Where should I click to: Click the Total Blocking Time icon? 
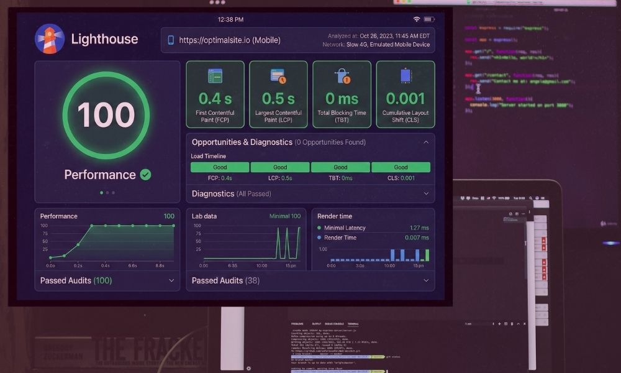click(x=341, y=76)
